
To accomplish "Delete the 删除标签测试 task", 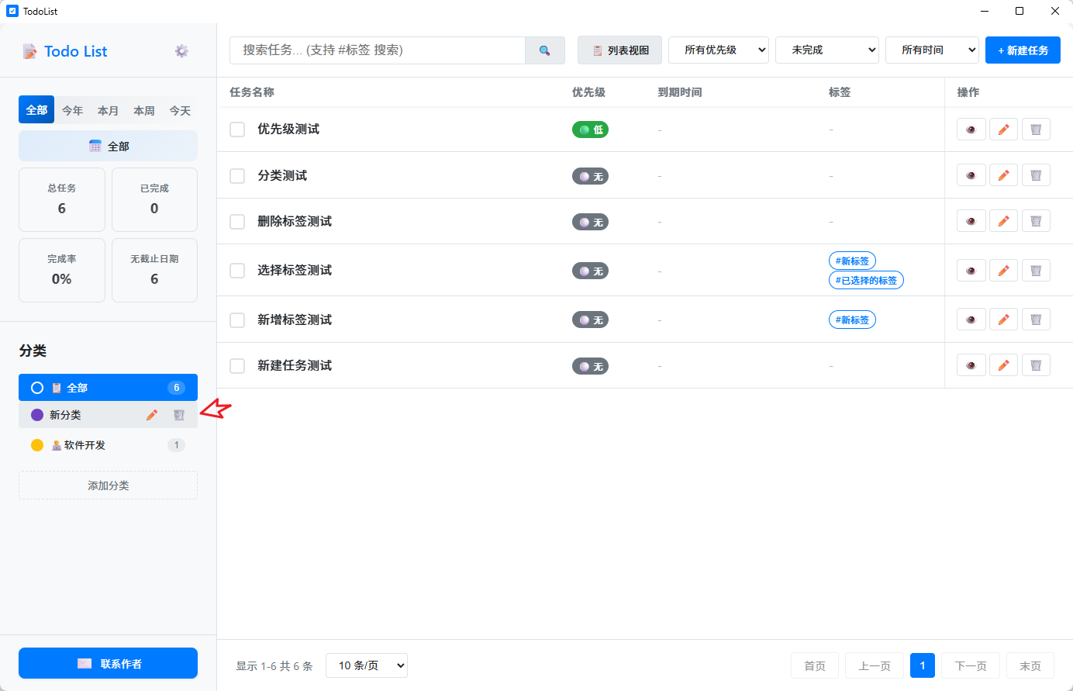I will [1036, 221].
